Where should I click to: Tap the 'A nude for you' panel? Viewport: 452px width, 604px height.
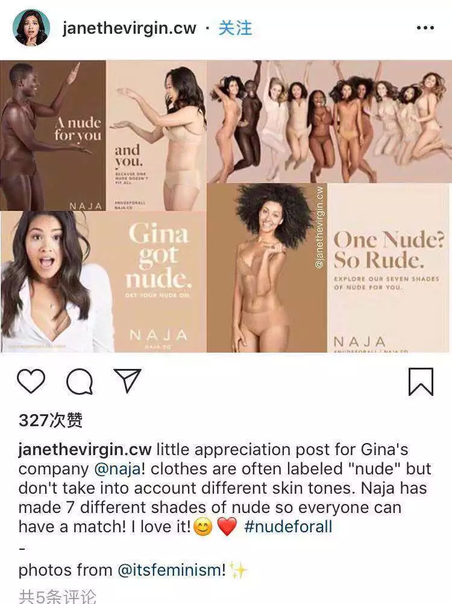[53, 135]
